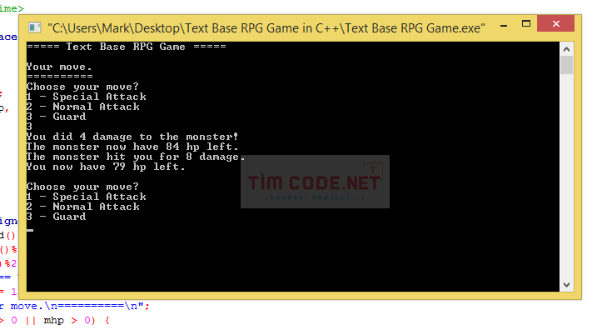
Task: Click the 'mhp > 0) {' code in editor behind
Action: point(77,320)
